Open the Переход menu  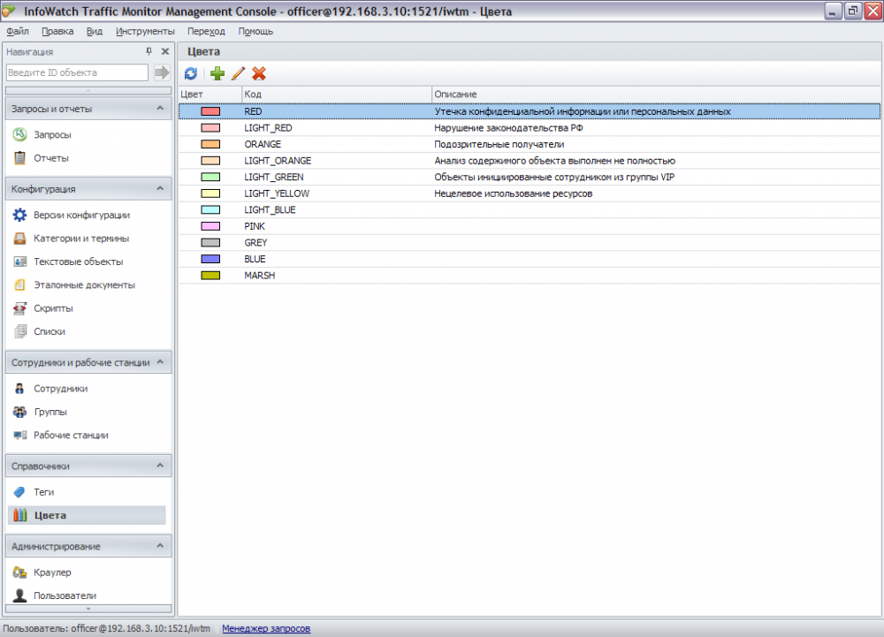206,31
